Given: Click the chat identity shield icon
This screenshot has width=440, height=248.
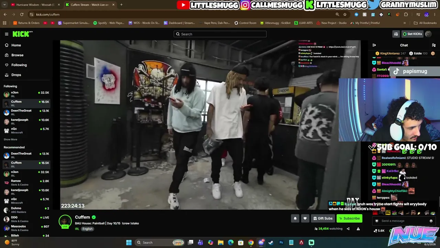Looking at the screenshot, I should pyautogui.click(x=377, y=221).
